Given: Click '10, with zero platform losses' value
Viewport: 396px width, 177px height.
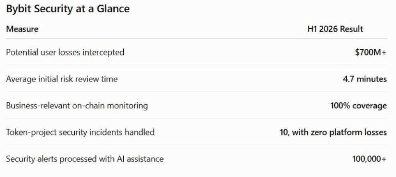Looking at the screenshot, I should tap(333, 132).
